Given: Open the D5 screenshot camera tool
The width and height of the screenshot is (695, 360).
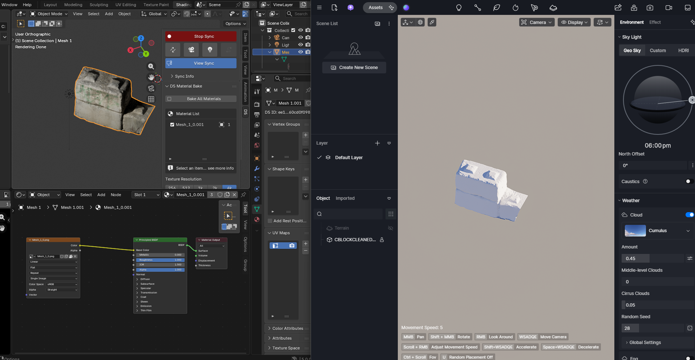Looking at the screenshot, I should [650, 8].
